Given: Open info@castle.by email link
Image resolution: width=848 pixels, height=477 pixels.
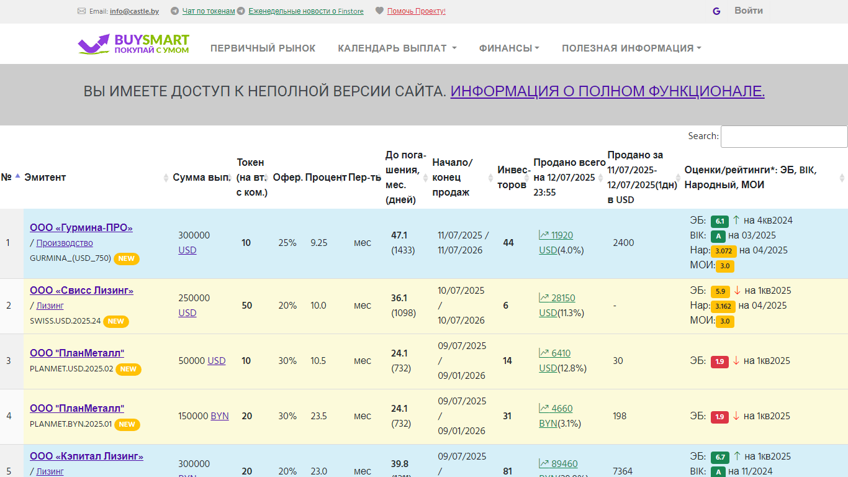Looking at the screenshot, I should [x=134, y=11].
